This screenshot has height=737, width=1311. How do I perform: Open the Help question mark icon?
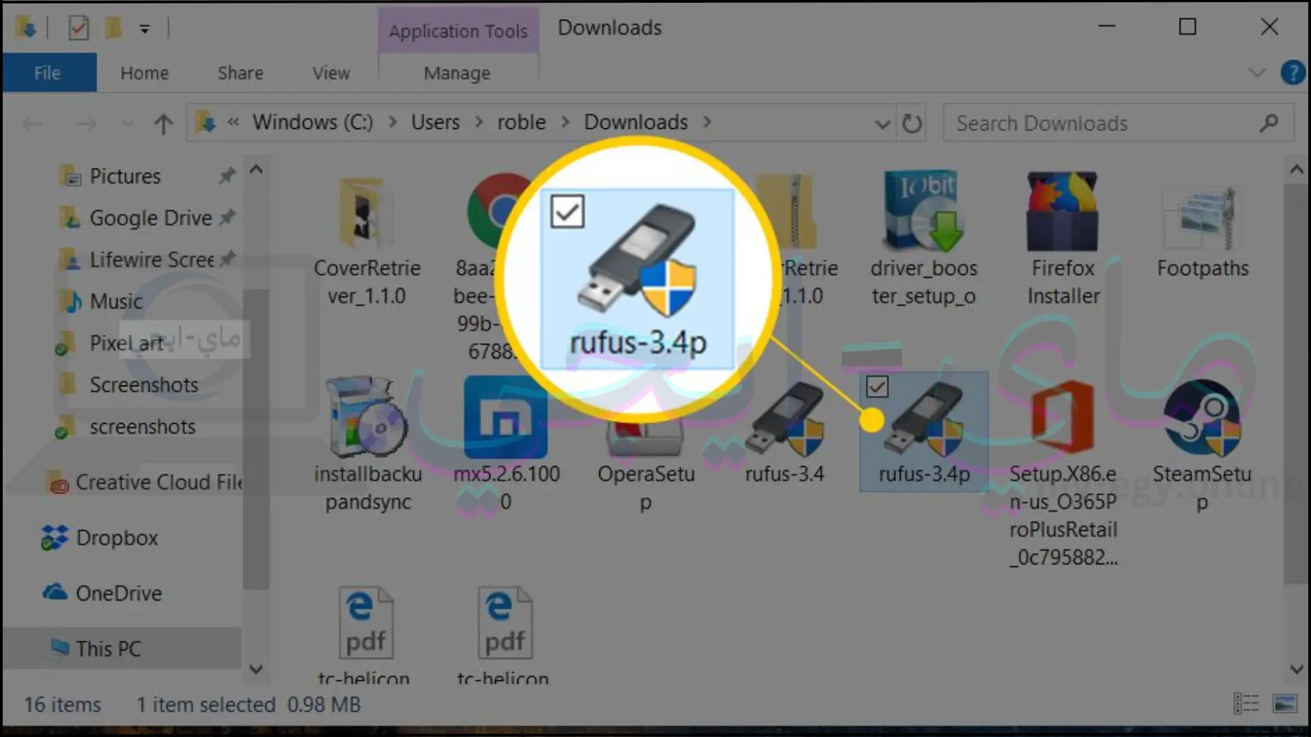(1293, 72)
